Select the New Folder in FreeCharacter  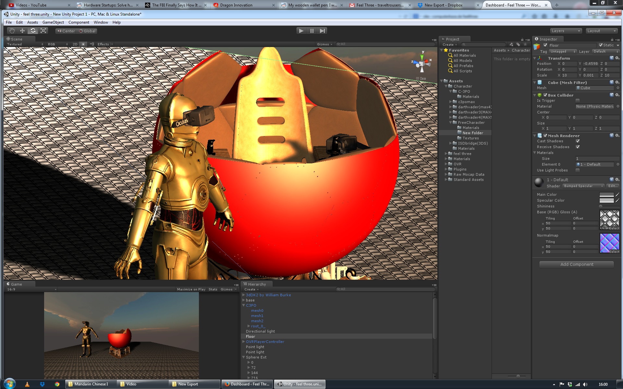pyautogui.click(x=472, y=133)
